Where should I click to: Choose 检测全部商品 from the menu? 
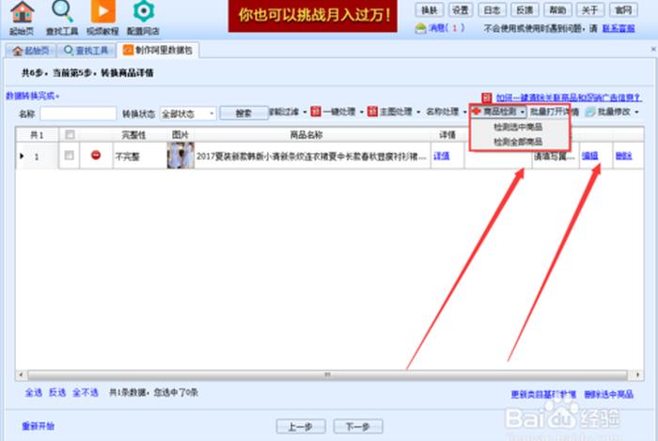[518, 142]
